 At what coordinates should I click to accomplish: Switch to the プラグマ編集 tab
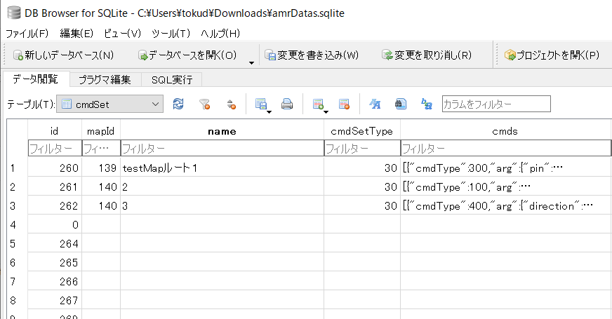coord(105,79)
